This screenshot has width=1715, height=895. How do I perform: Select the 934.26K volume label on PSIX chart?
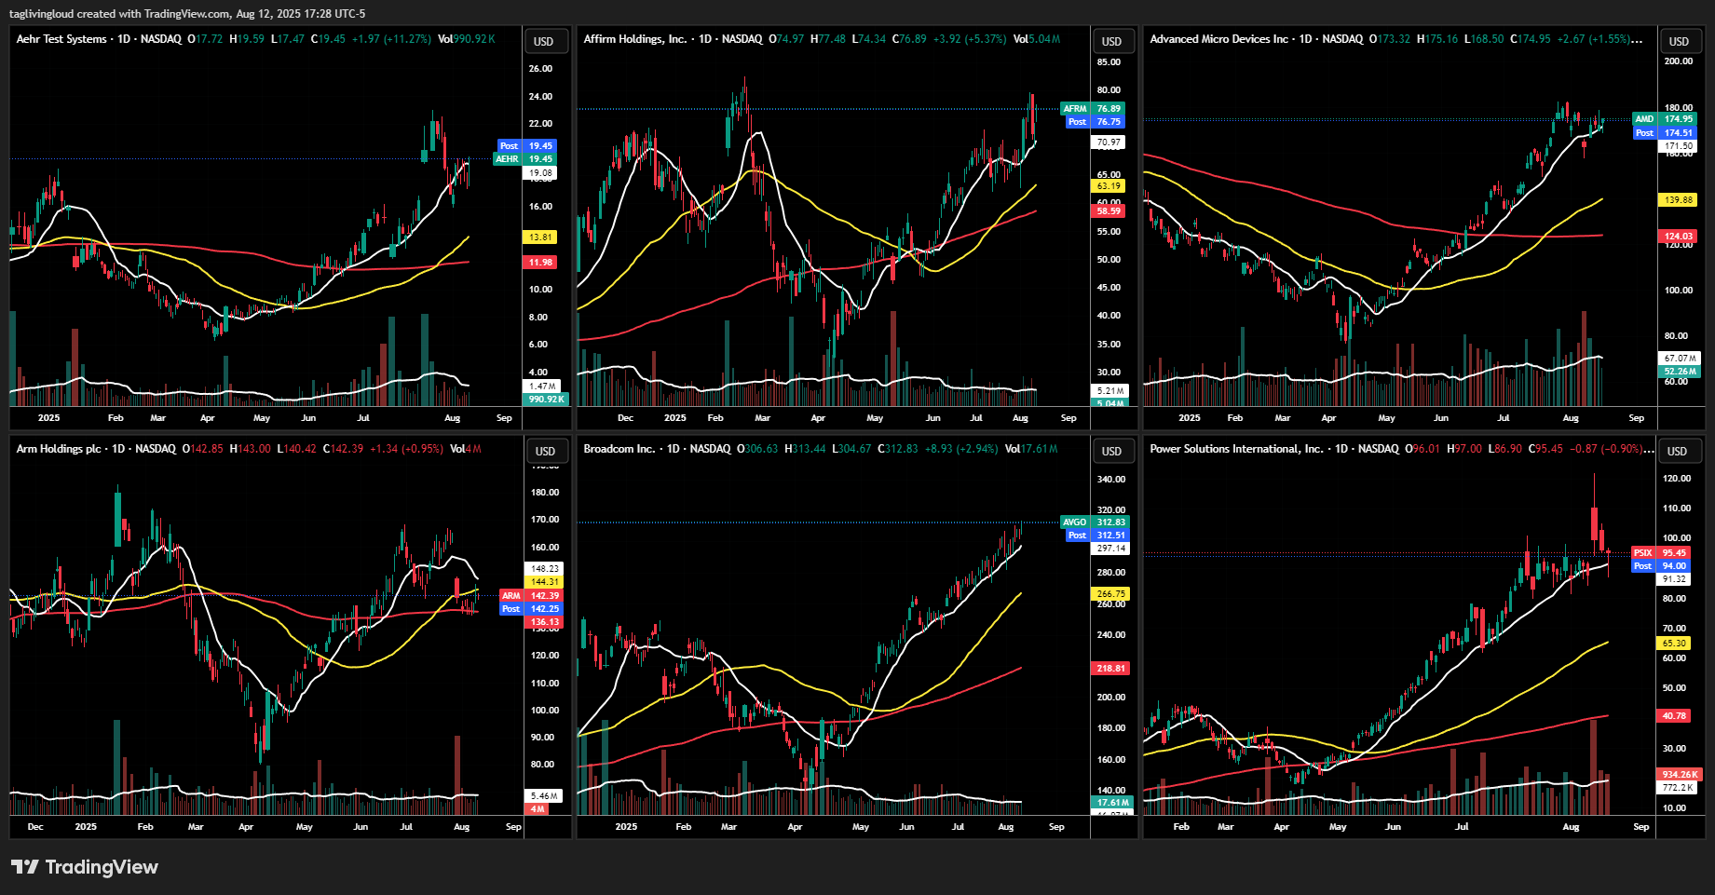coord(1681,775)
